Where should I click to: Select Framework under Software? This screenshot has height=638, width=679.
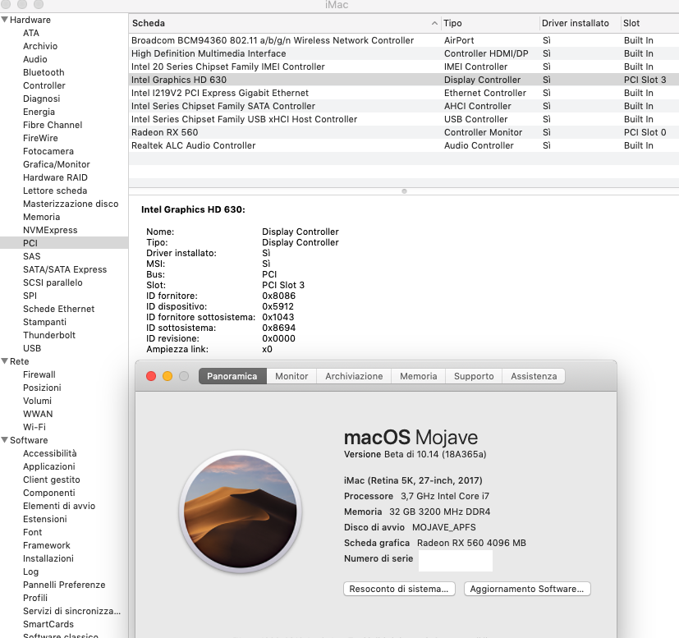click(47, 545)
